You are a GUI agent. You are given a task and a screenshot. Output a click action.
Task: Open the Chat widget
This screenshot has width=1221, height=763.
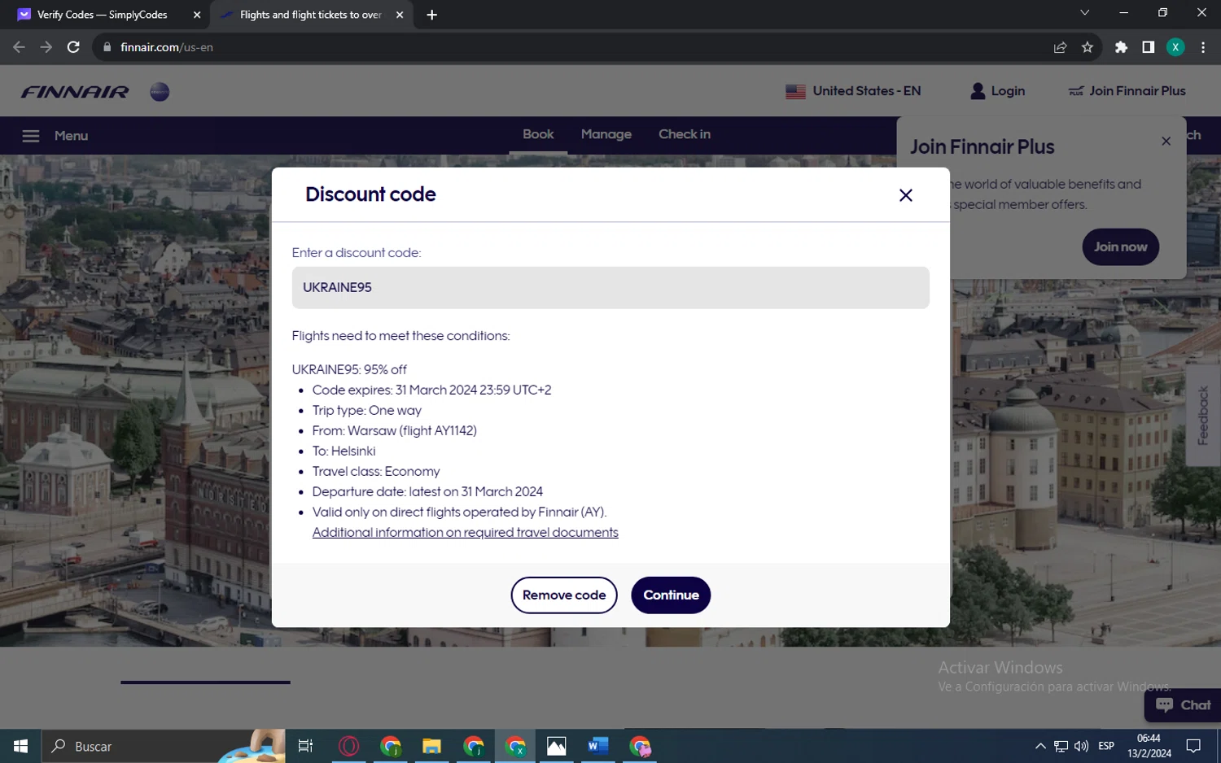(x=1184, y=705)
